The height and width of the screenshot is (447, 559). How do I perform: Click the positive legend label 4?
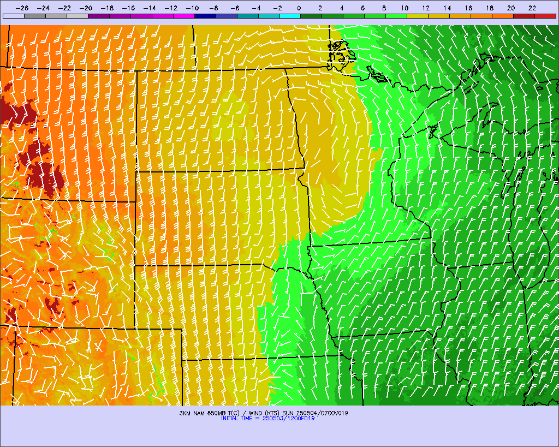[342, 8]
